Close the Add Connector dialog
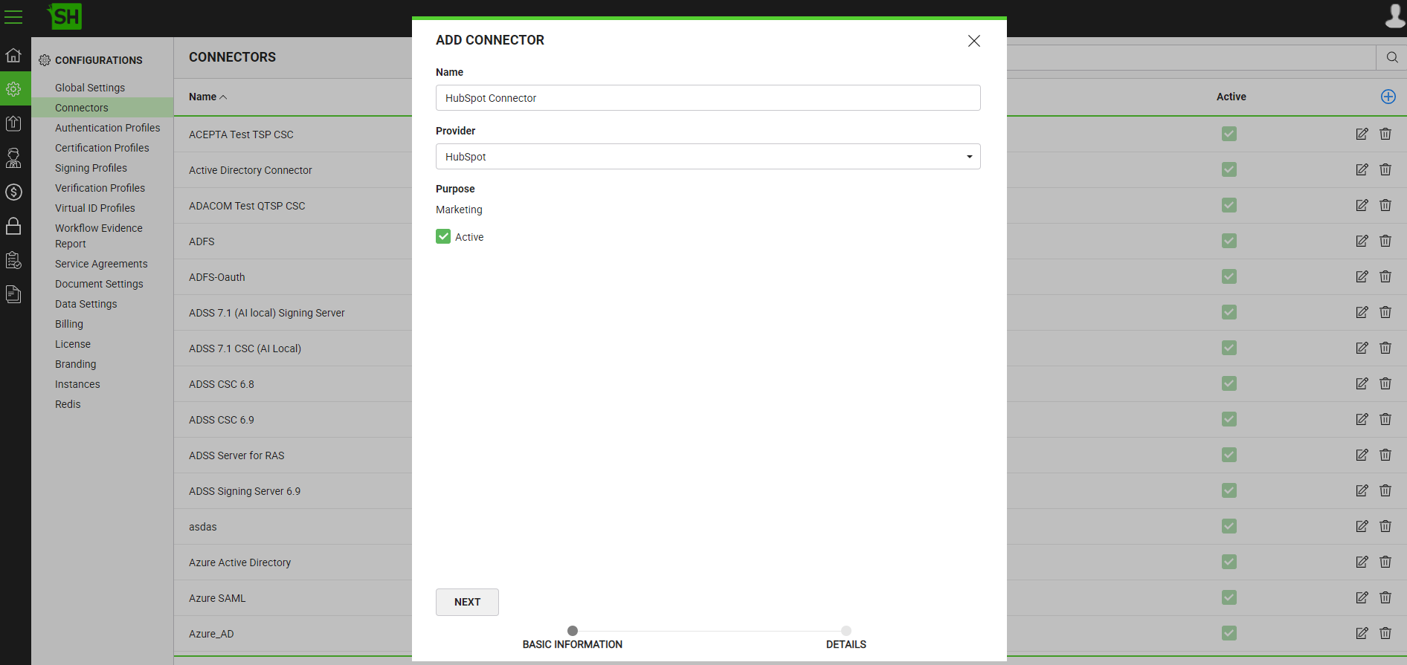This screenshot has height=665, width=1407. coord(973,41)
